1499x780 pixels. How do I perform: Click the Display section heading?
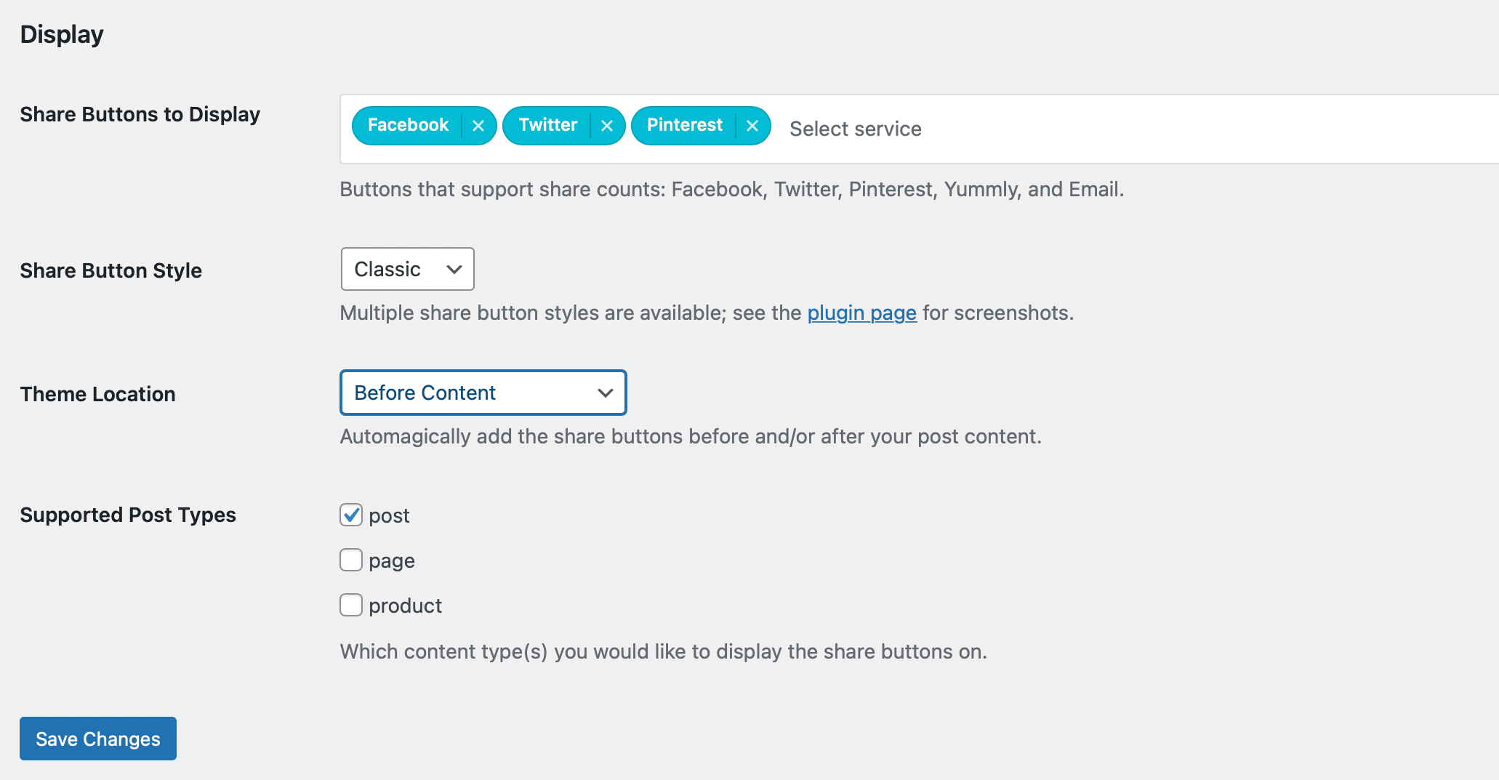62,33
